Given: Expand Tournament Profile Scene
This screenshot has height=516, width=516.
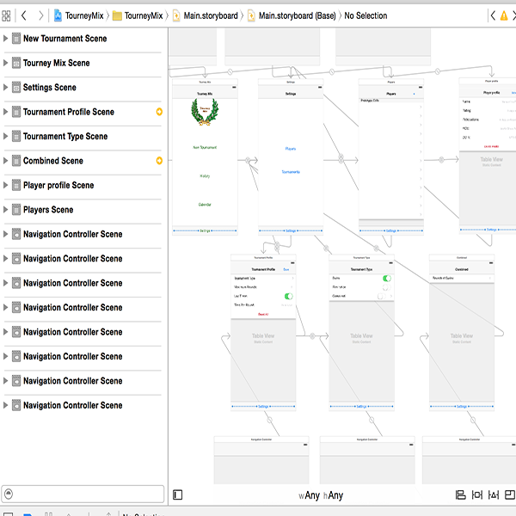Looking at the screenshot, I should click(5, 112).
